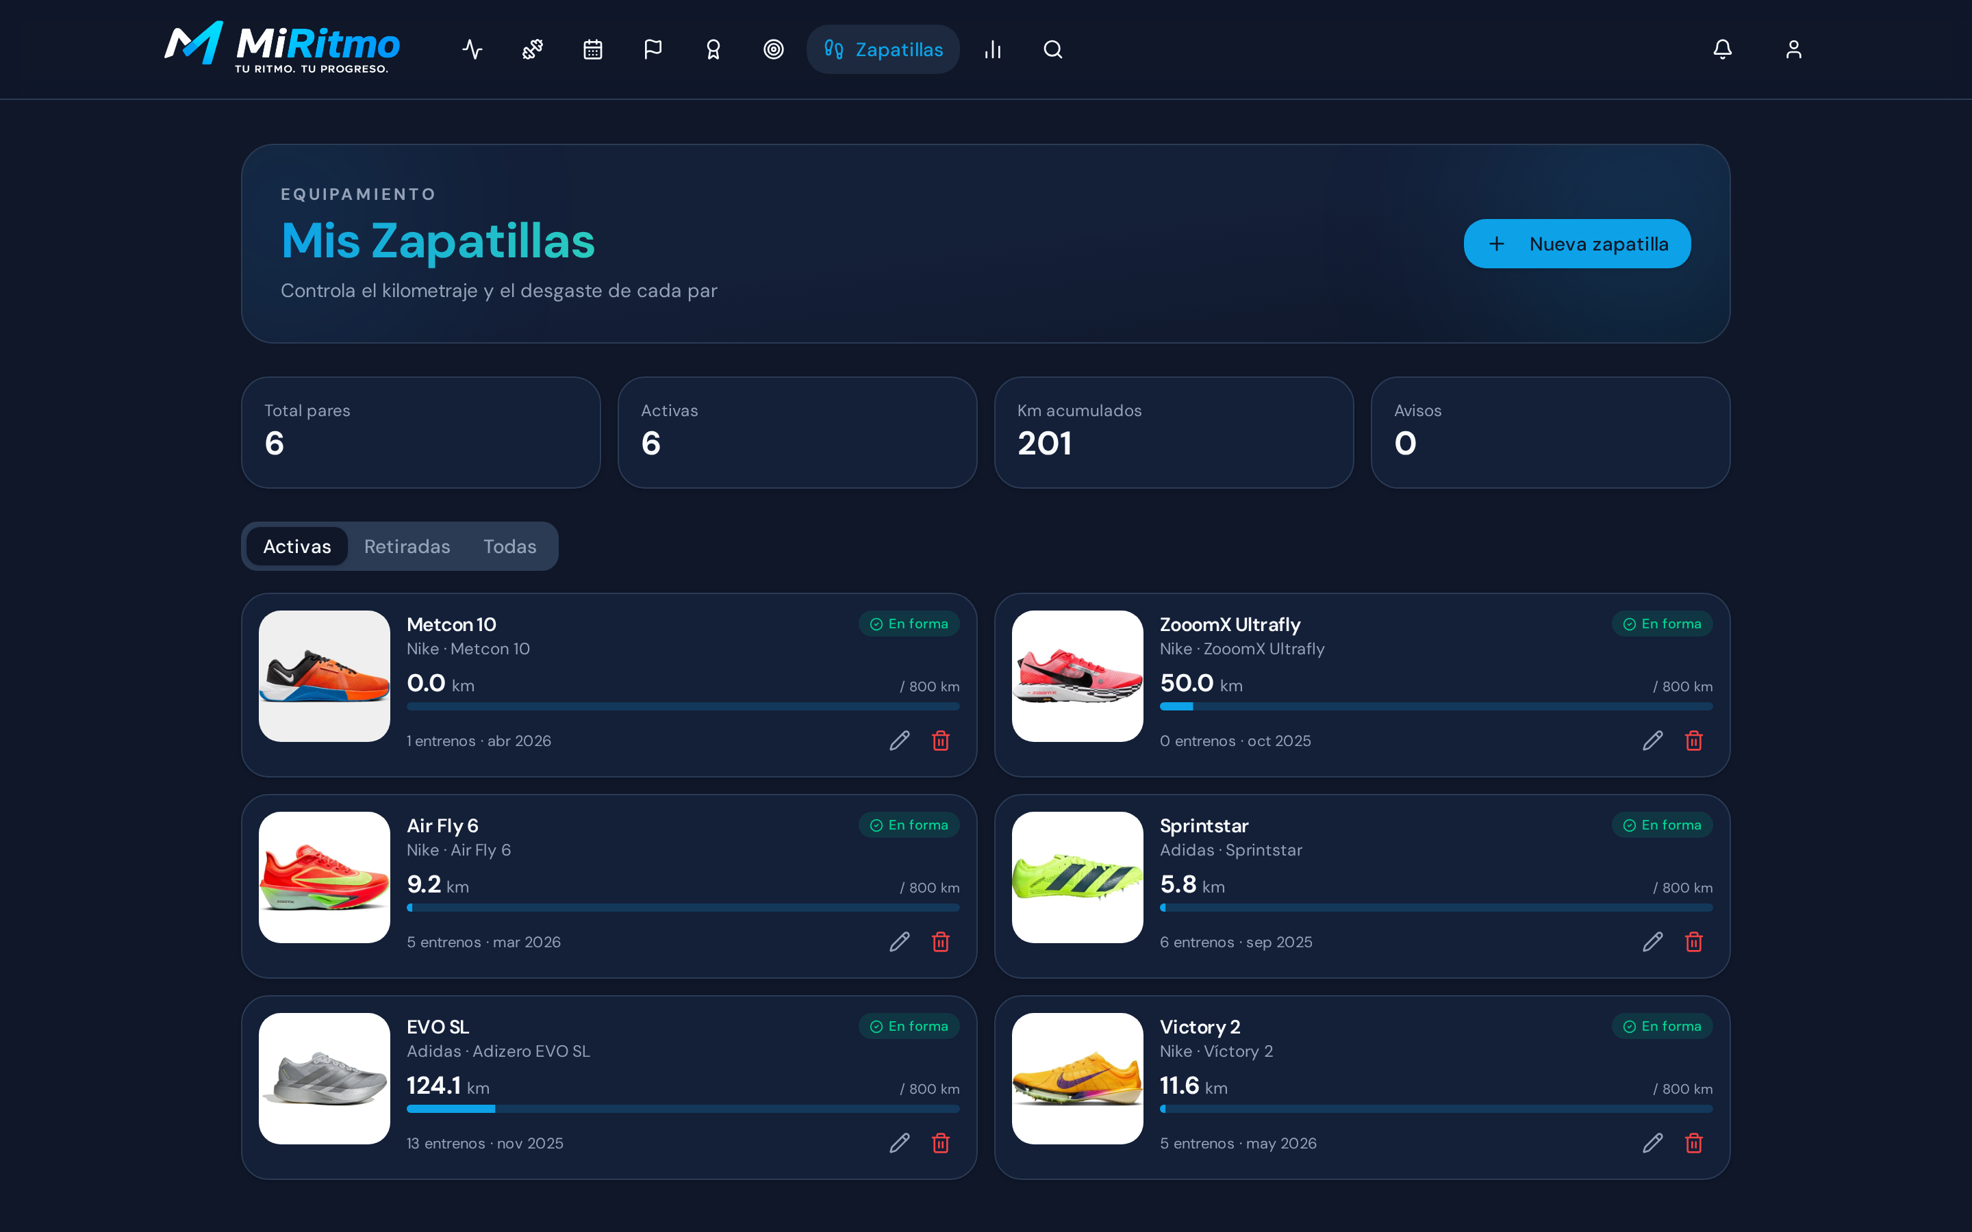Click the "Adidas · Adizero EVO SL" subtitle

tap(498, 1051)
